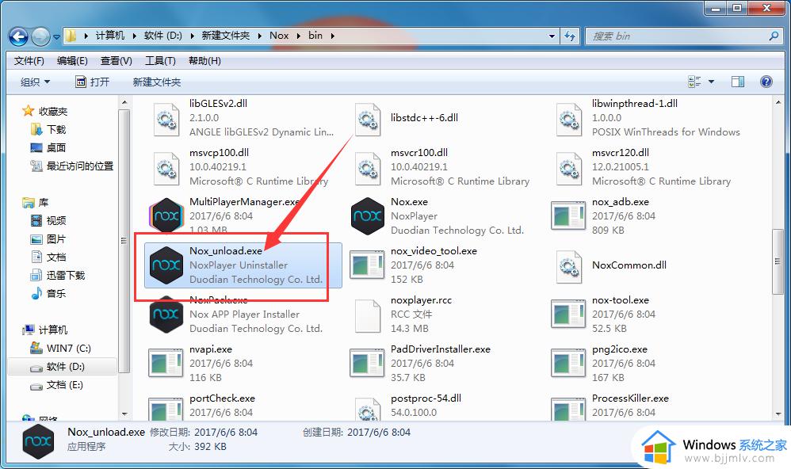The image size is (791, 469).
Task: Select Nox in the address breadcrumb
Action: [279, 36]
